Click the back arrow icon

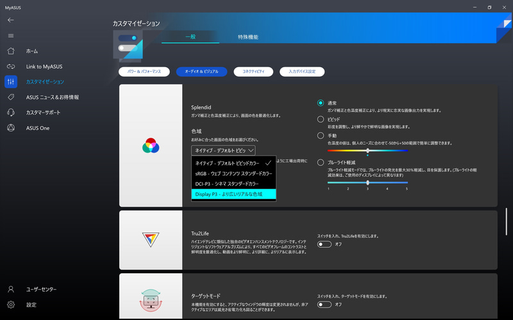click(x=10, y=20)
